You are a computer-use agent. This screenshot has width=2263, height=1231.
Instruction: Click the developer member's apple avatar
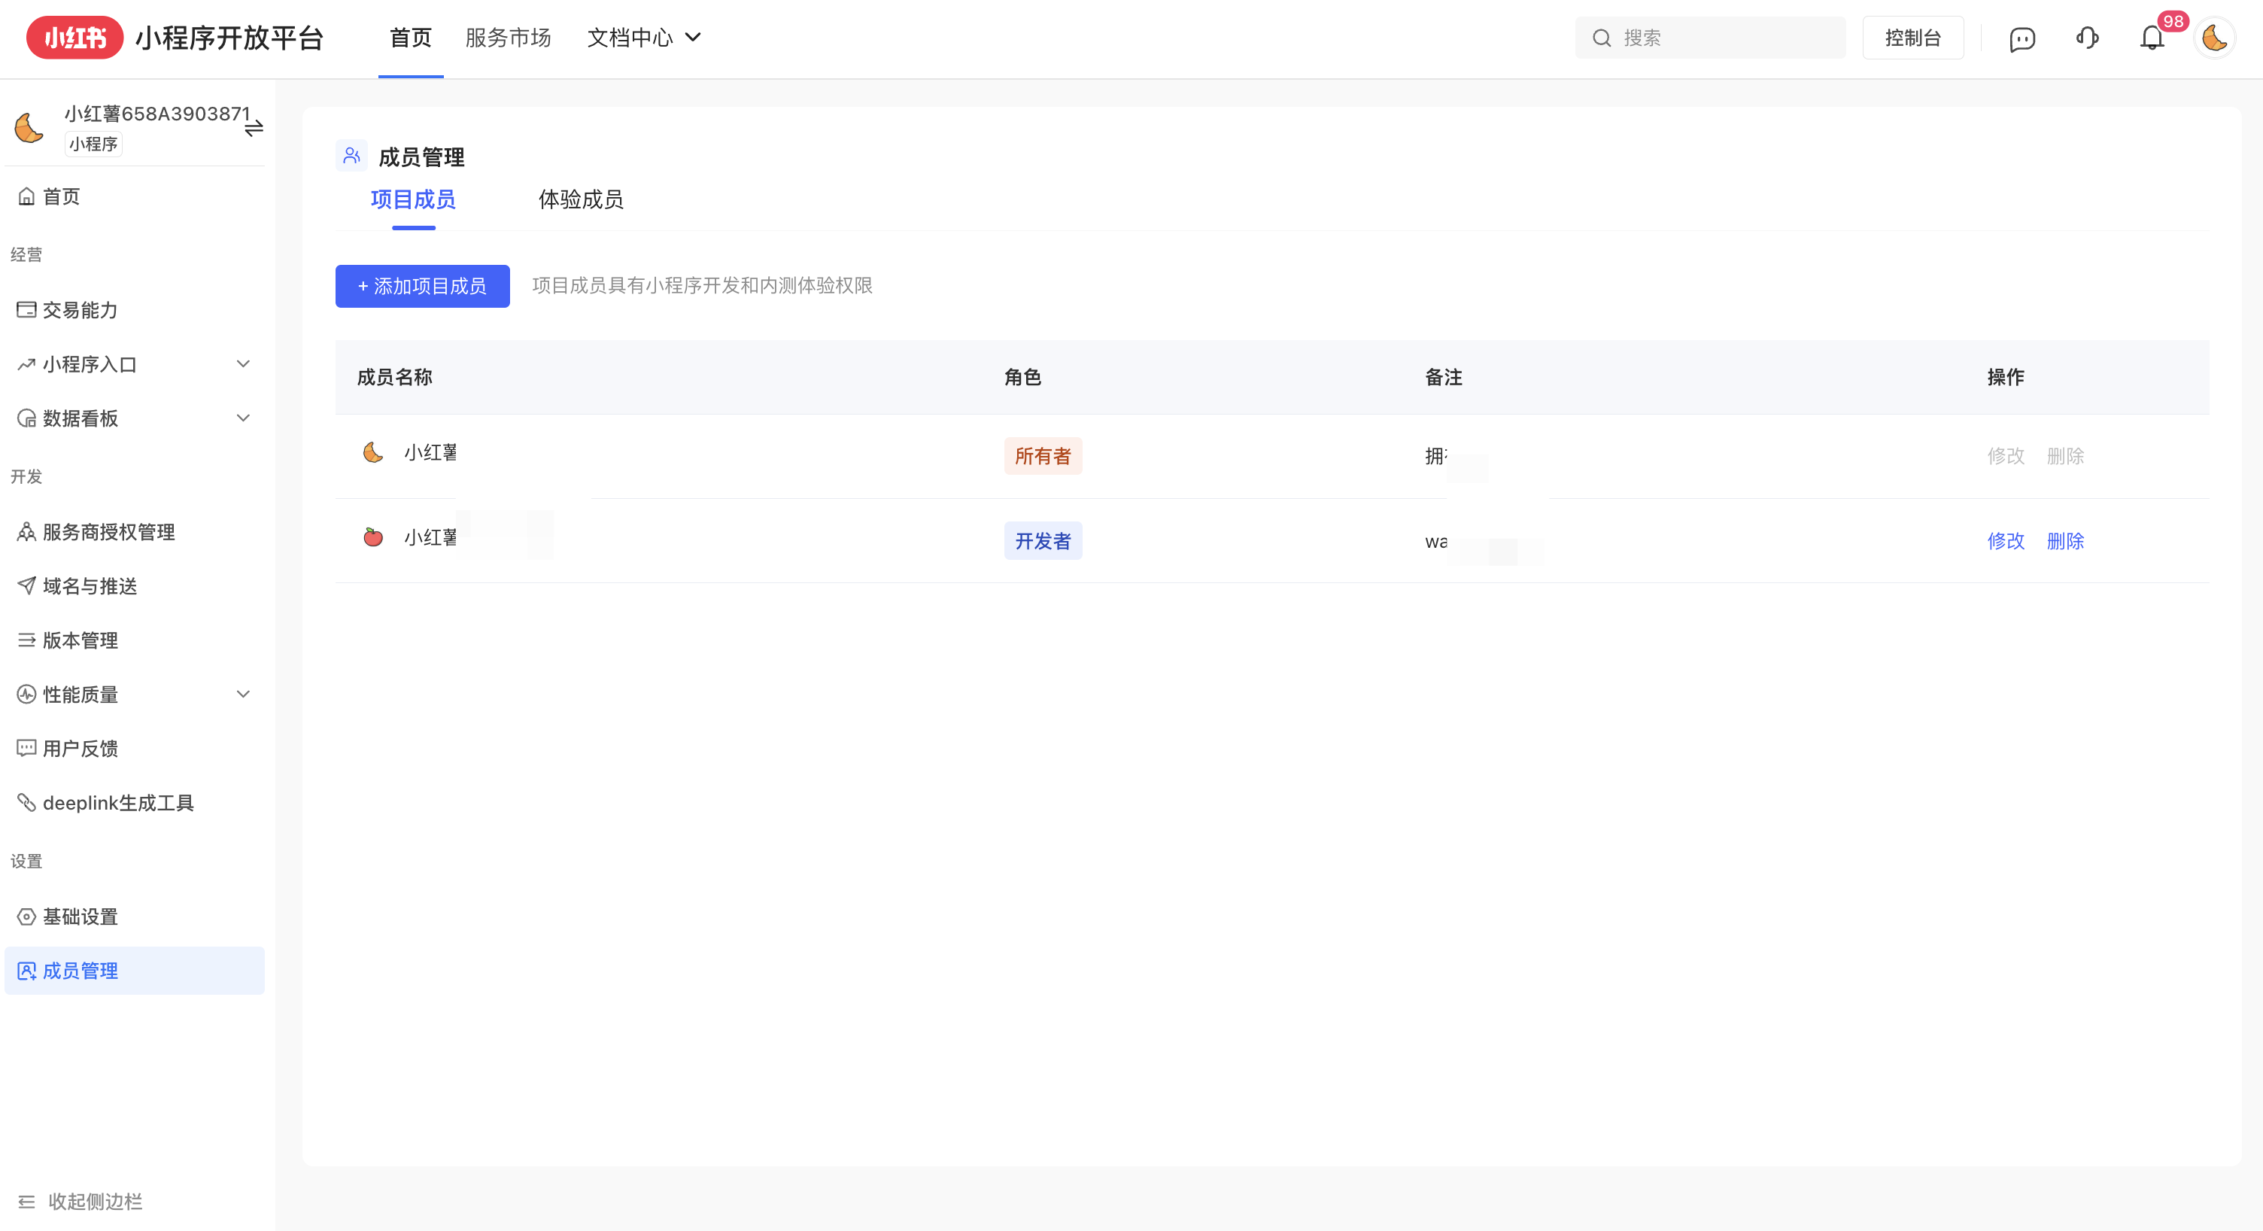point(373,536)
